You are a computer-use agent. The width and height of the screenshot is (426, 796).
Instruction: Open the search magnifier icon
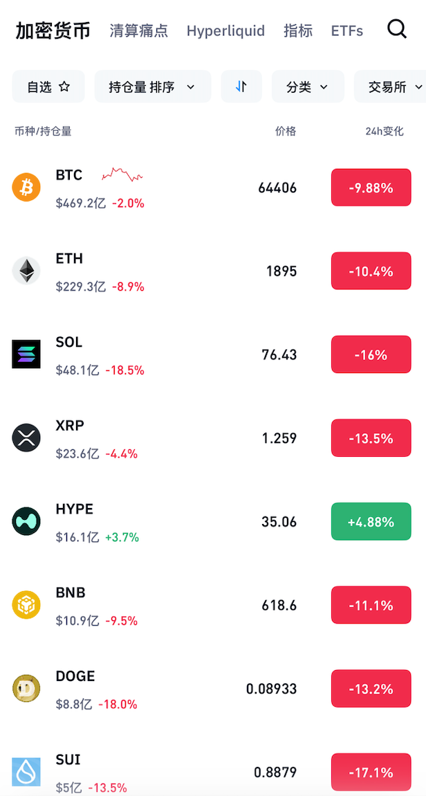pyautogui.click(x=397, y=29)
